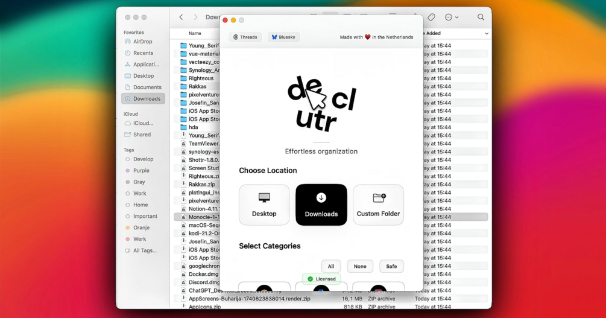This screenshot has height=318, width=606.
Task: Select the vue-material folder in Finder
Action: coord(200,54)
